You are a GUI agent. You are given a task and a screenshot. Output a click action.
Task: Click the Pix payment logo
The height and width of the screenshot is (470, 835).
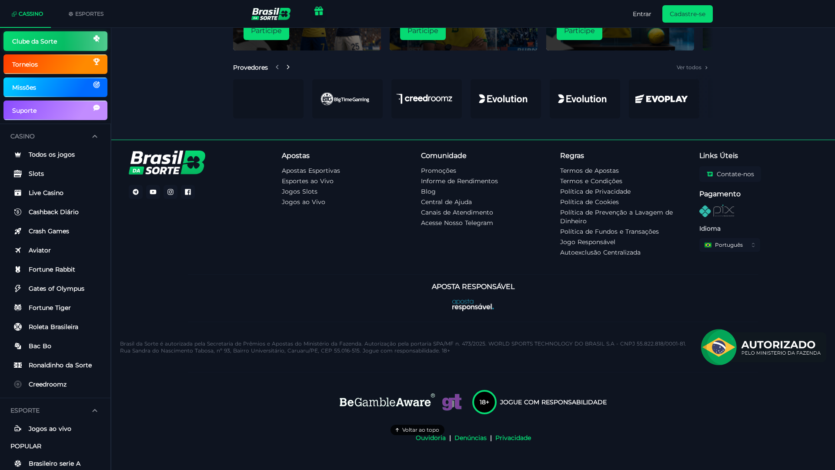717,211
